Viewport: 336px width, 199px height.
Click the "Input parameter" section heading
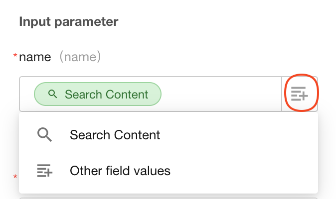click(x=68, y=22)
